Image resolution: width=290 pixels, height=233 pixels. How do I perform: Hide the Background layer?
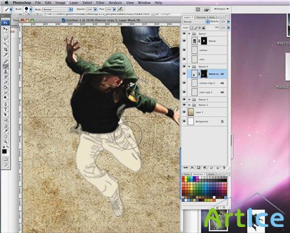click(184, 121)
